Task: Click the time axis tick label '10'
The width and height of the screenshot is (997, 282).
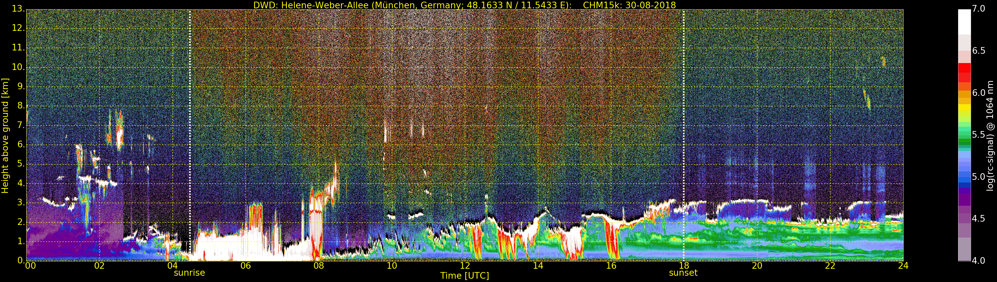Action: [392, 266]
